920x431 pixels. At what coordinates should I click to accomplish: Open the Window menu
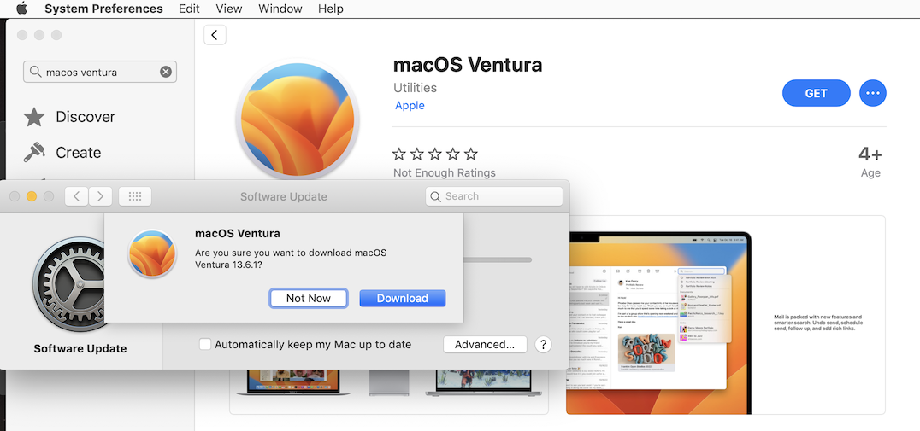pos(280,9)
